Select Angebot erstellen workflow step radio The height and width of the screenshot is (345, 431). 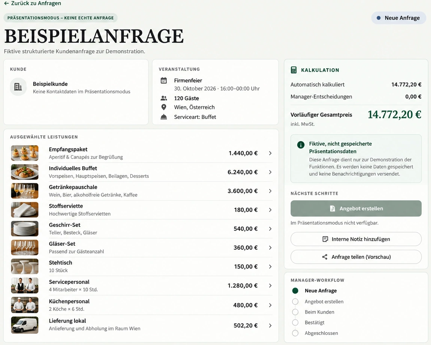pyautogui.click(x=295, y=301)
